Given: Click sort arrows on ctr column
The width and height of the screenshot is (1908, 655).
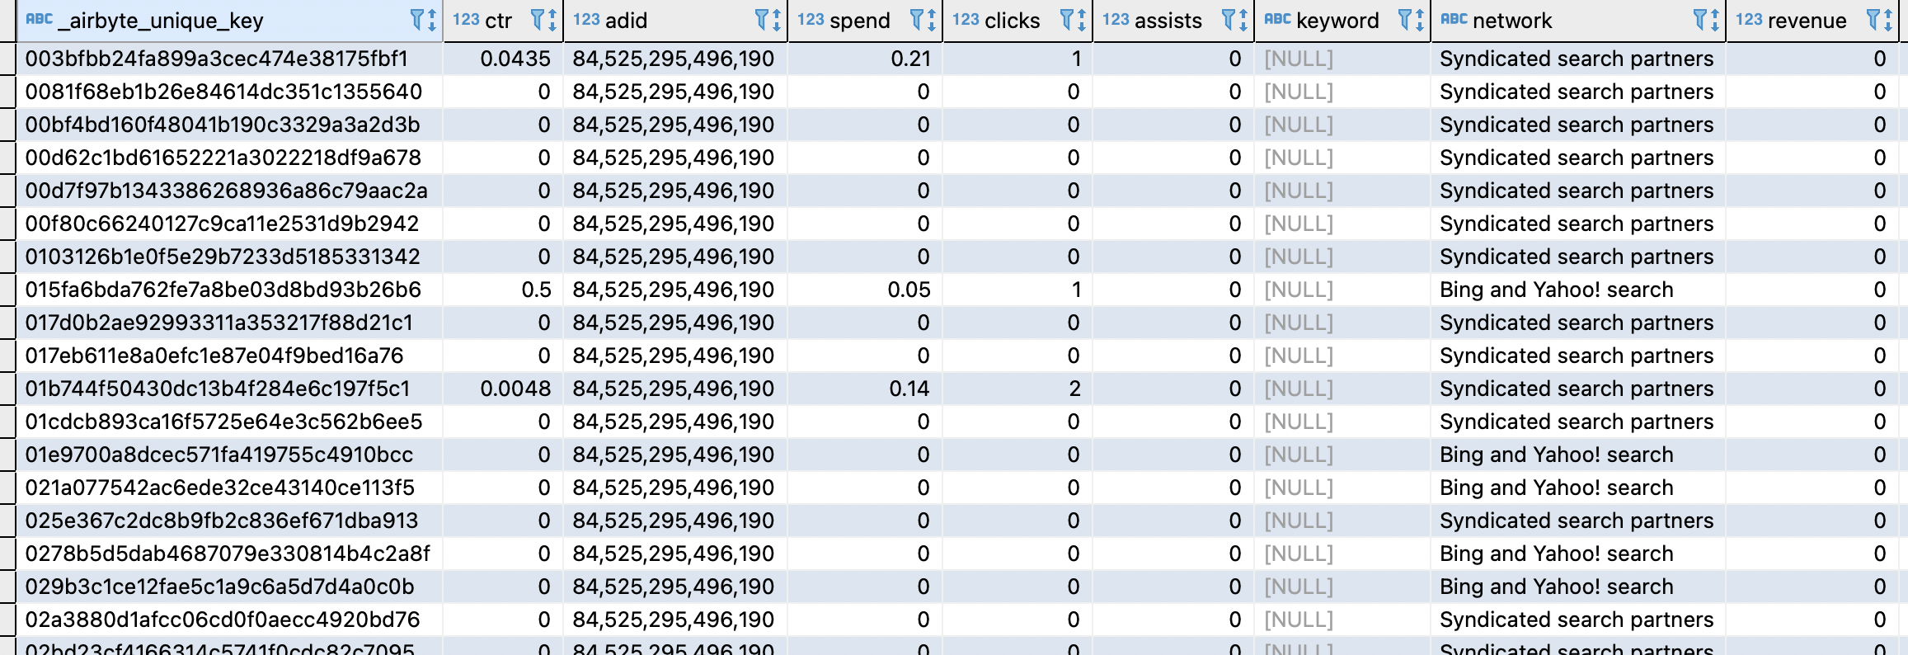Looking at the screenshot, I should pyautogui.click(x=552, y=20).
